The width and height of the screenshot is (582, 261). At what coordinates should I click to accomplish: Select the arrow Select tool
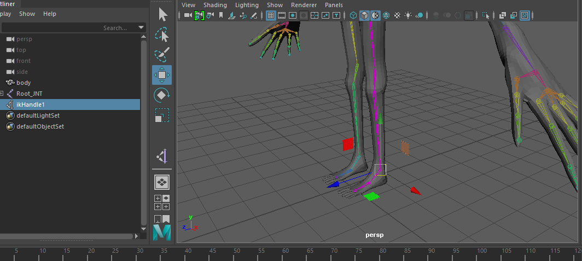[x=162, y=15]
